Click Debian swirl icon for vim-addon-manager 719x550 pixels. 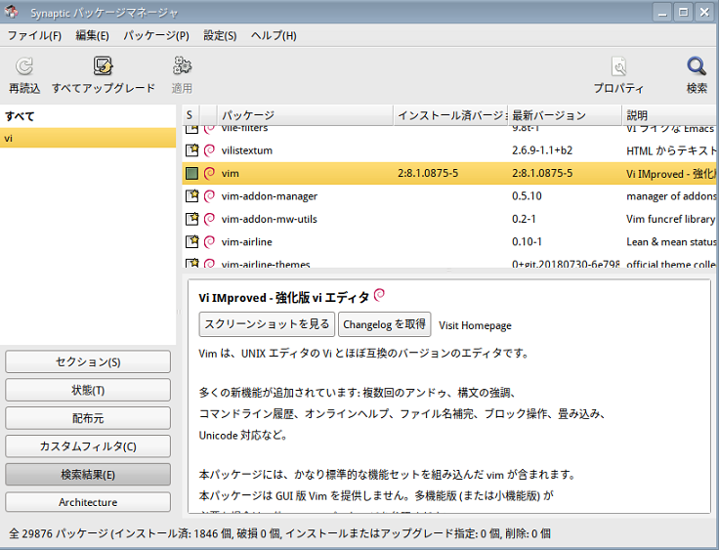[x=209, y=196]
